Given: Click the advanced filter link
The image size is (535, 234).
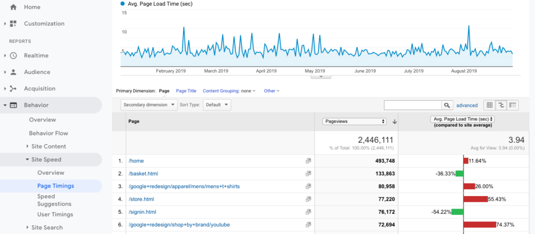Looking at the screenshot, I should tap(467, 105).
